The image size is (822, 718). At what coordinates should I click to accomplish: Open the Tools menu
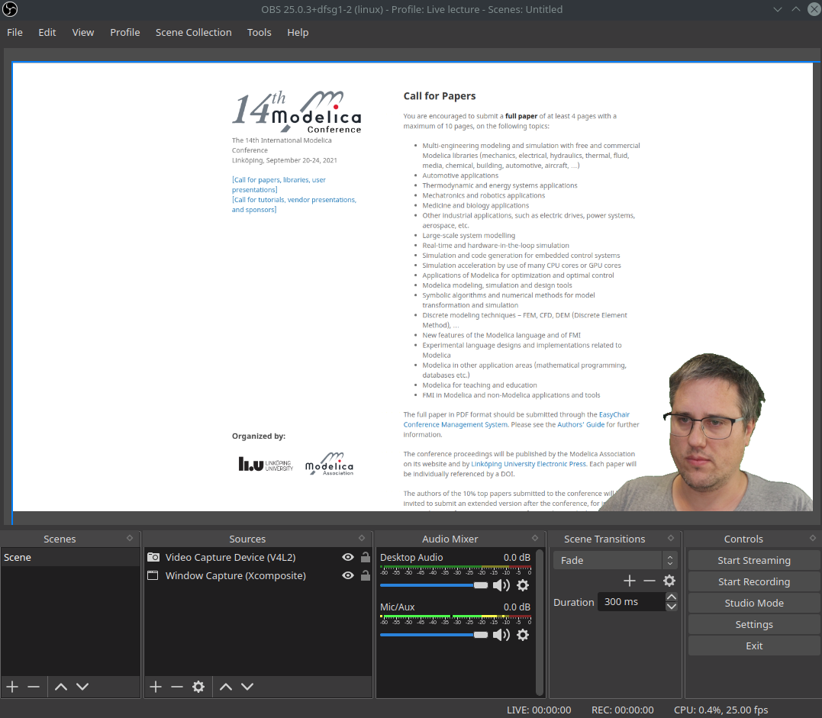[x=259, y=33]
